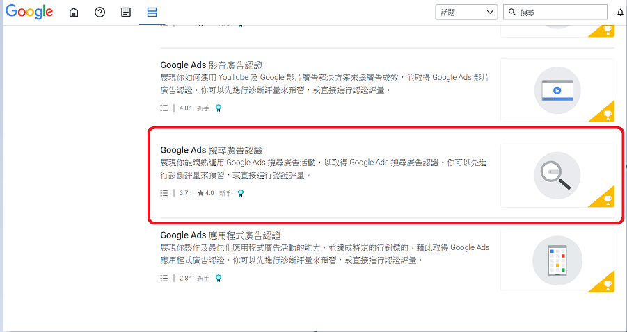Click the Google logo
Viewport: 627px width, 332px height.
click(x=29, y=12)
